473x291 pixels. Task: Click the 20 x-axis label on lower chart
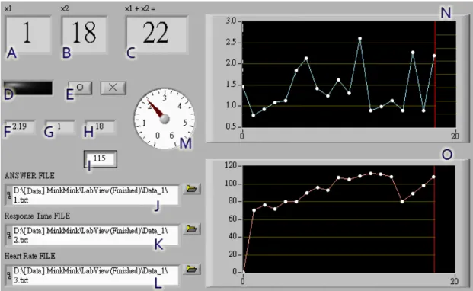tap(454, 281)
